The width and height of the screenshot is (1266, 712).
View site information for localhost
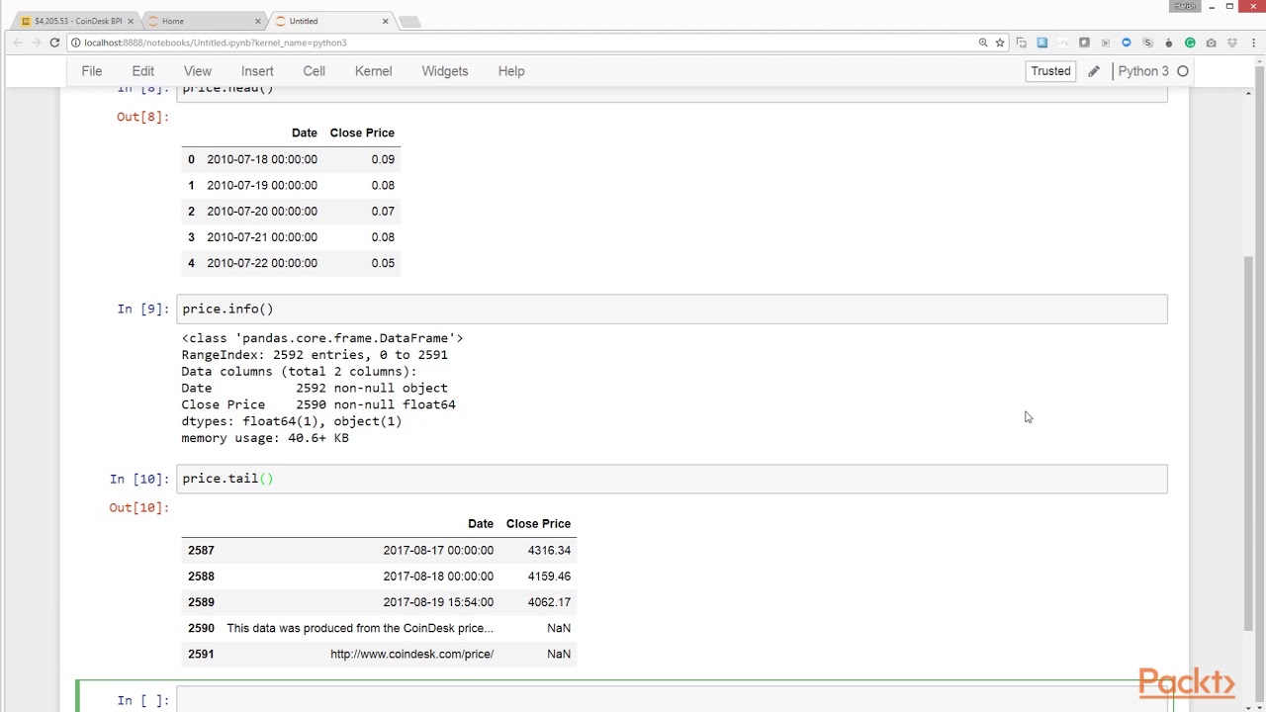pyautogui.click(x=75, y=43)
